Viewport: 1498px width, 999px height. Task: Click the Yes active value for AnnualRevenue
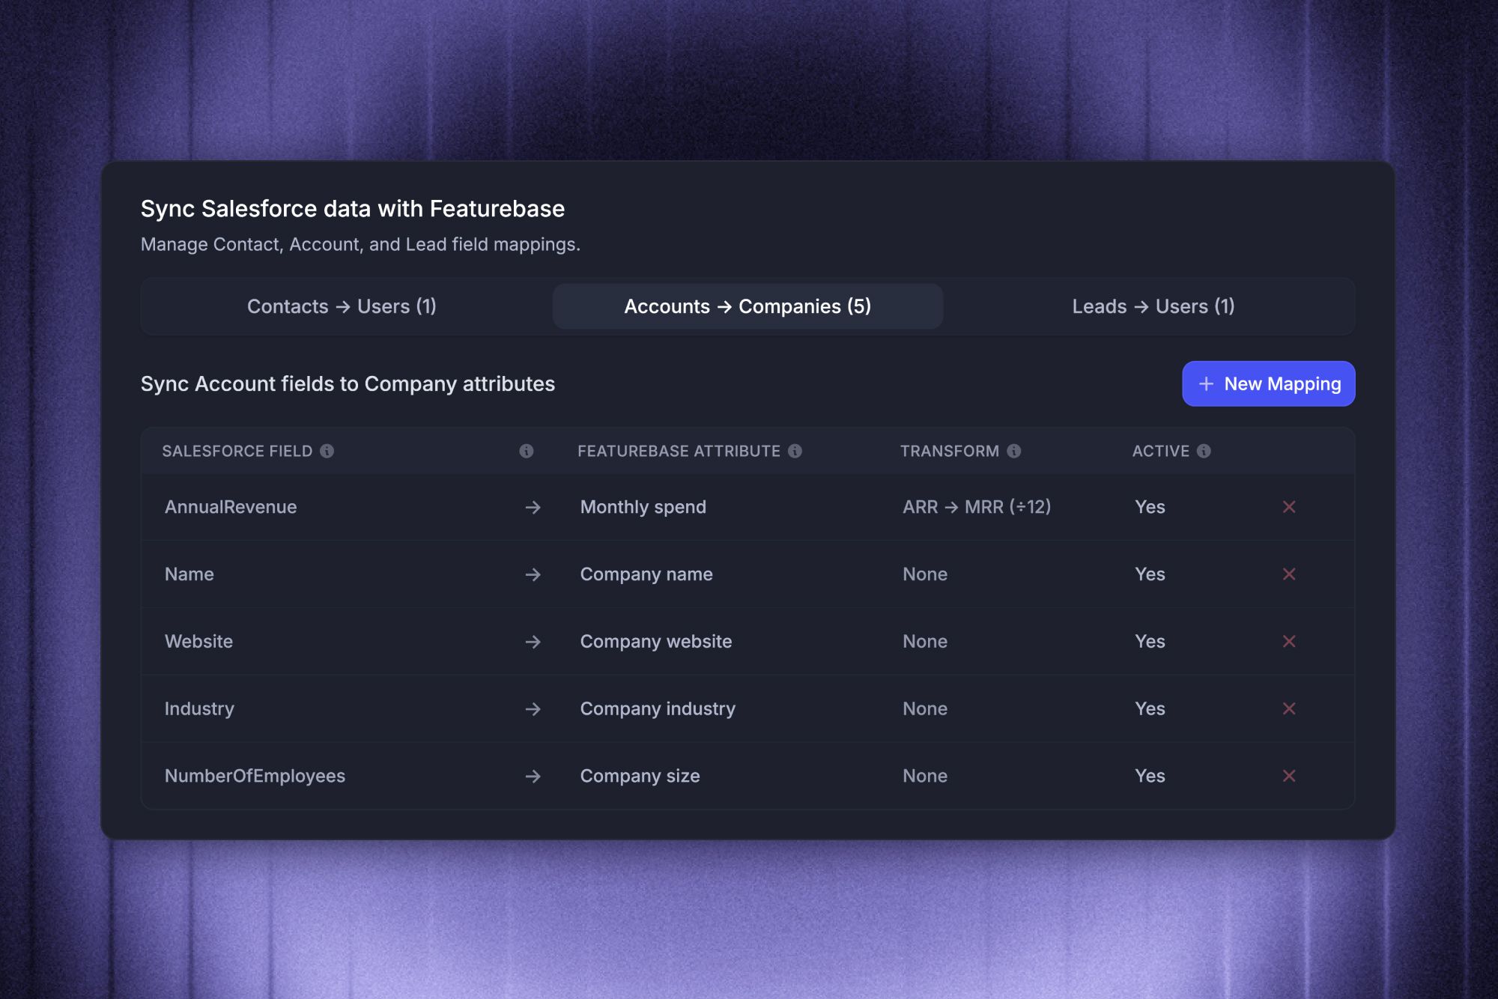tap(1150, 507)
